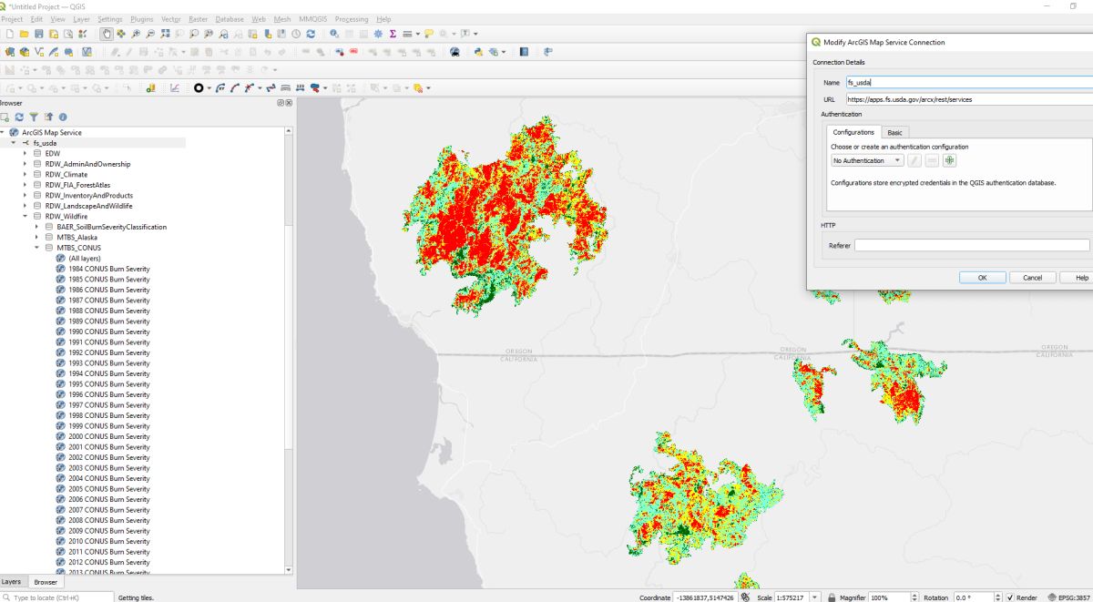This screenshot has width=1093, height=602.
Task: Switch to the Basic authentication tab
Action: point(895,132)
